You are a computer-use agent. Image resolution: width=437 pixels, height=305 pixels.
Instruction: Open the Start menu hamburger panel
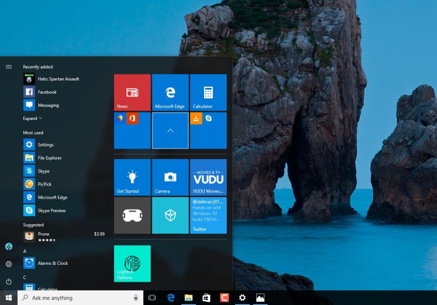pyautogui.click(x=8, y=67)
